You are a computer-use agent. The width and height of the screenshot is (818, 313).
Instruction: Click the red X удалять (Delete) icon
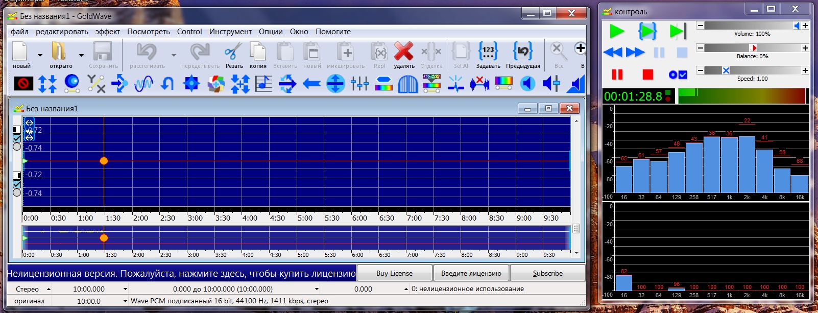(x=403, y=52)
